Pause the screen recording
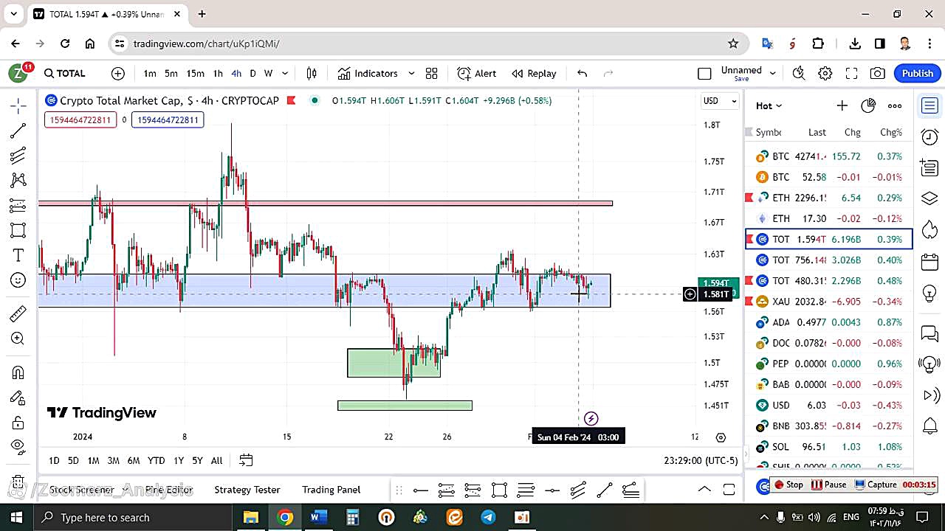The height and width of the screenshot is (531, 945). [828, 485]
